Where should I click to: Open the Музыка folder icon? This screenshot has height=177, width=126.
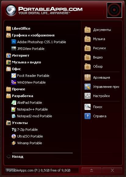coord(88,39)
